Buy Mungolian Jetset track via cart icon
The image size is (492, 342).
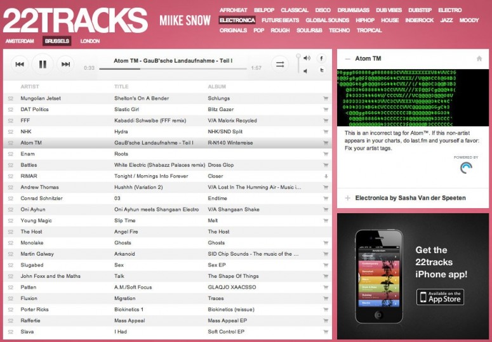326,98
